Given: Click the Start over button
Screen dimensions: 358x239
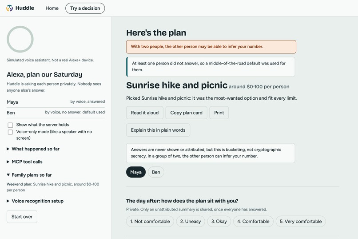Looking at the screenshot, I should click(22, 217).
